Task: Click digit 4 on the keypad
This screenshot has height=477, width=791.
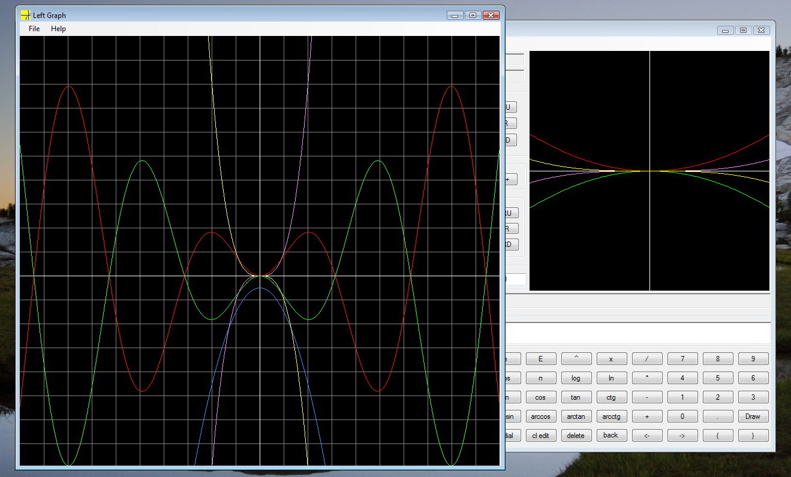Action: click(682, 378)
